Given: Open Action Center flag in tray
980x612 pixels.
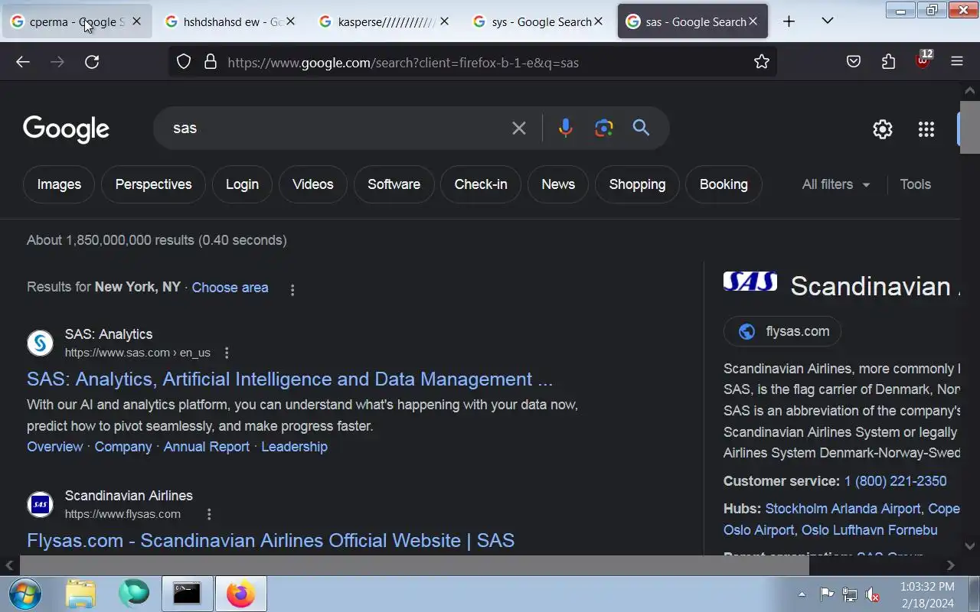Looking at the screenshot, I should [827, 594].
